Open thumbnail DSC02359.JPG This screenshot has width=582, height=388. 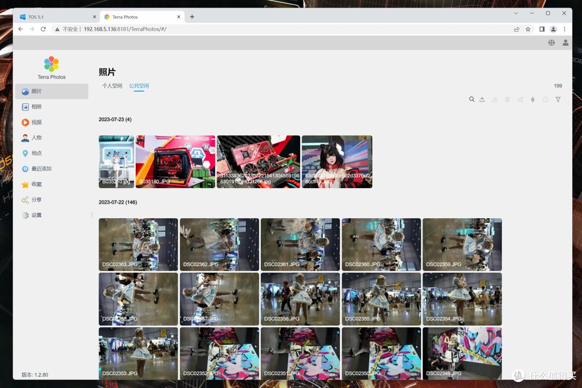tap(462, 244)
